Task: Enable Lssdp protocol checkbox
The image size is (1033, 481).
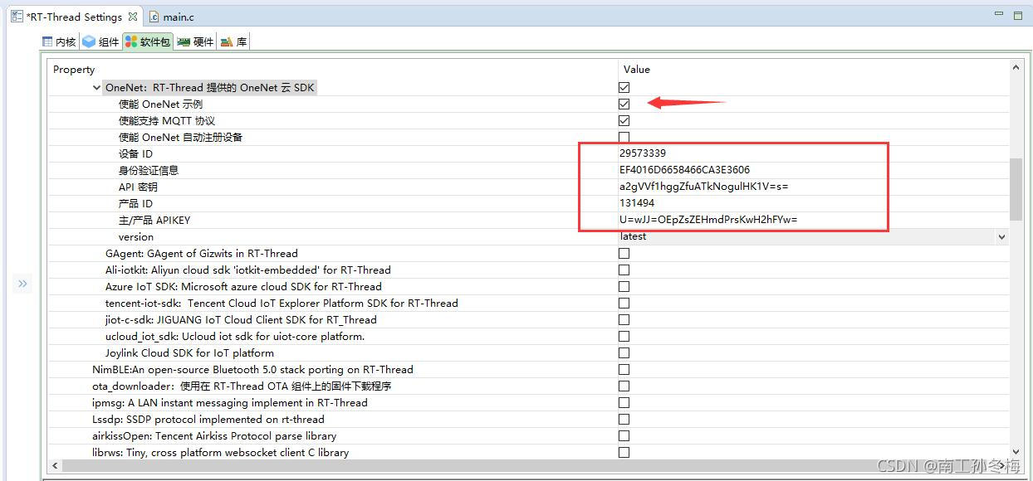Action: [x=624, y=419]
